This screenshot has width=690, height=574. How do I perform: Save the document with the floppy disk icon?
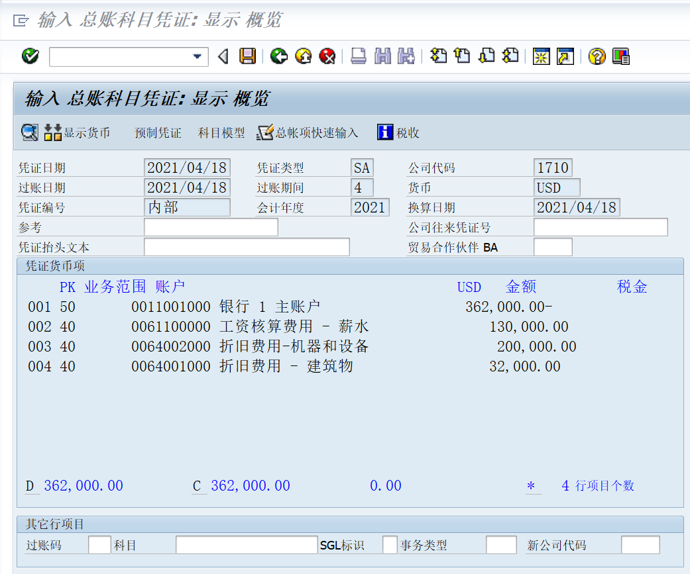248,56
